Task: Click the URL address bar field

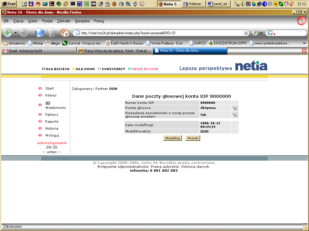Action: 161,33
